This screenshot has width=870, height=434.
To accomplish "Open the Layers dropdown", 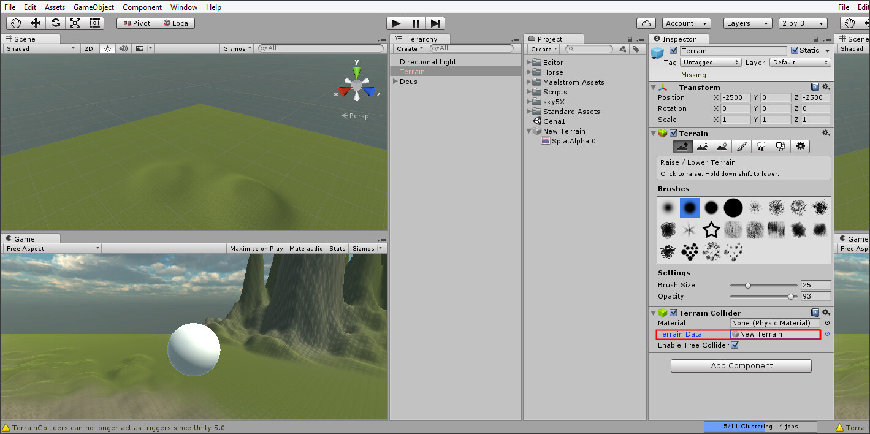I will point(747,23).
